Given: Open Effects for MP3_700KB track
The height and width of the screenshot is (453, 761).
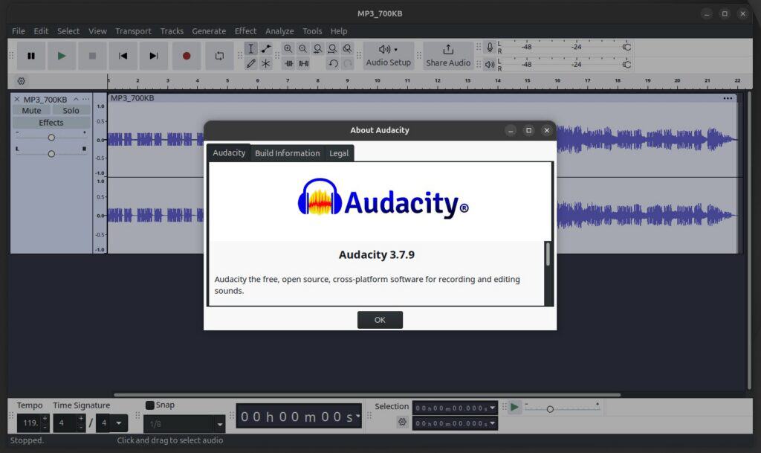Looking at the screenshot, I should click(x=51, y=123).
